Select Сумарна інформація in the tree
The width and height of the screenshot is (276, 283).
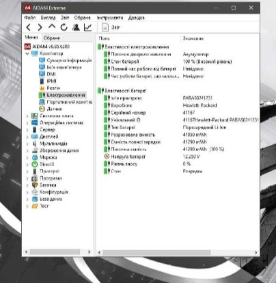[x=66, y=60]
